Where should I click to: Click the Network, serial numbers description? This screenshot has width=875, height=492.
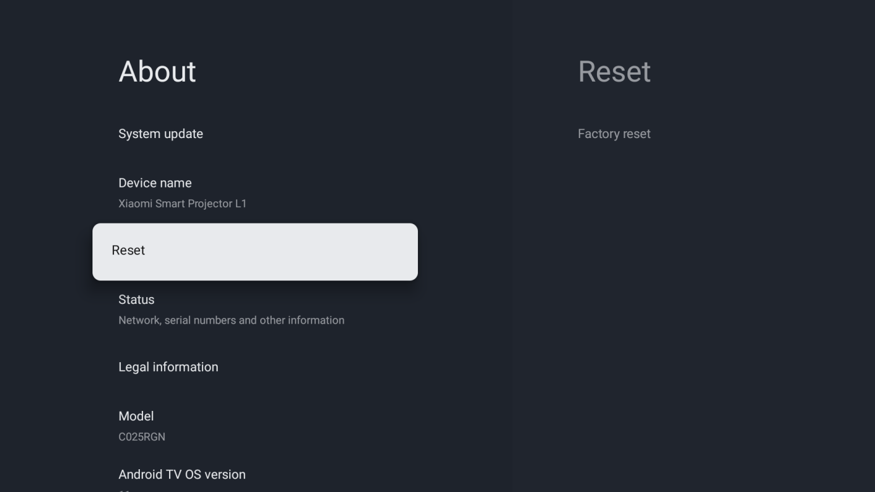point(231,320)
